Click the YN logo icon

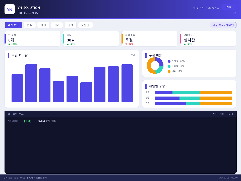coord(10,9)
